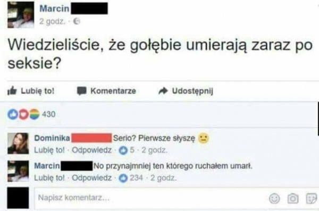Viewport: 319px width, 211px height.
Task: Open Komentarze speech bubble icon
Action: (81, 91)
